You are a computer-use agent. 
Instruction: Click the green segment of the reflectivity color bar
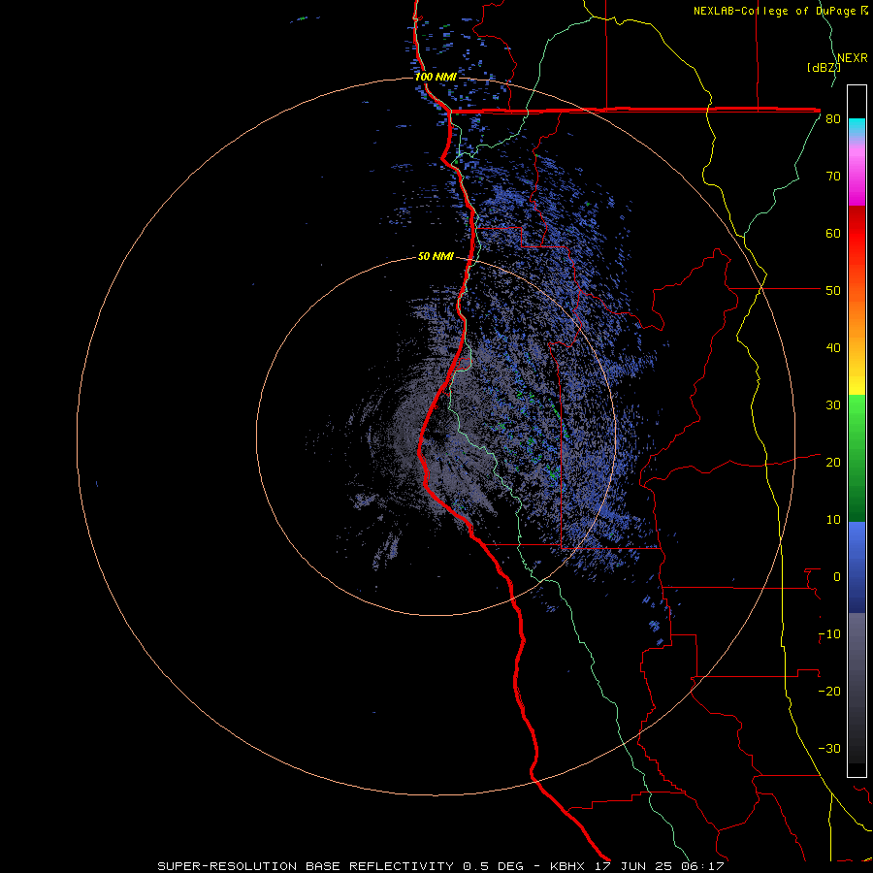pyautogui.click(x=857, y=458)
